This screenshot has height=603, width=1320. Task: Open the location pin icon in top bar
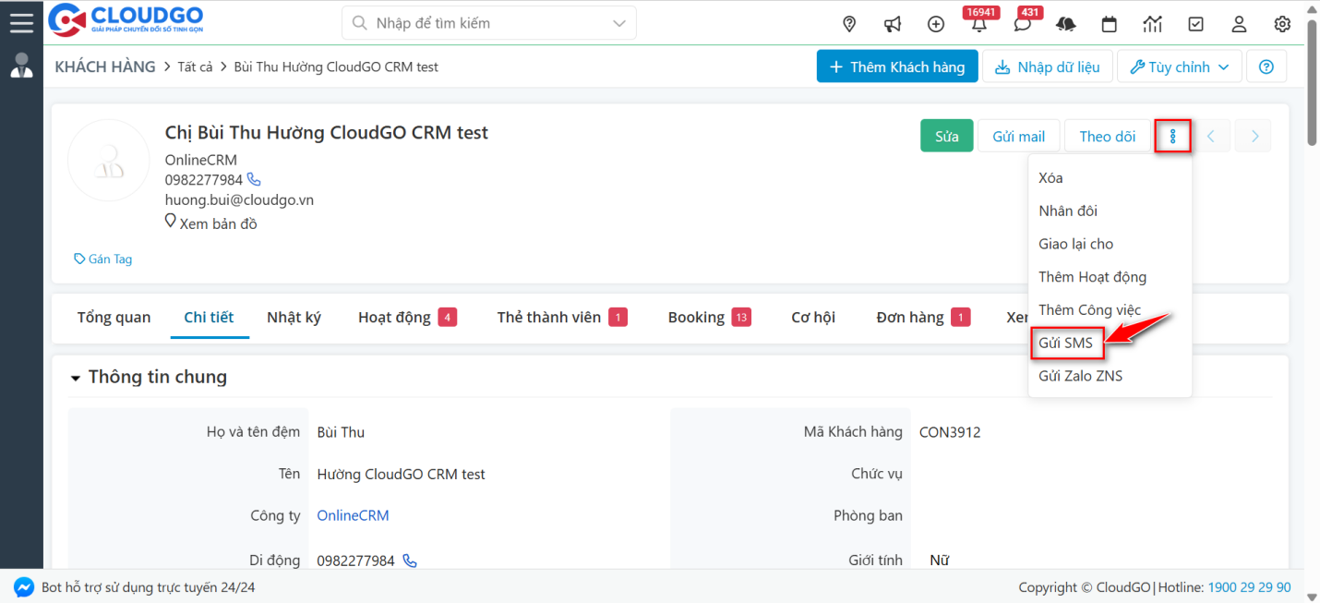[849, 24]
